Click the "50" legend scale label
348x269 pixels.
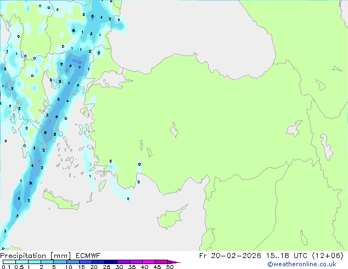(x=170, y=267)
